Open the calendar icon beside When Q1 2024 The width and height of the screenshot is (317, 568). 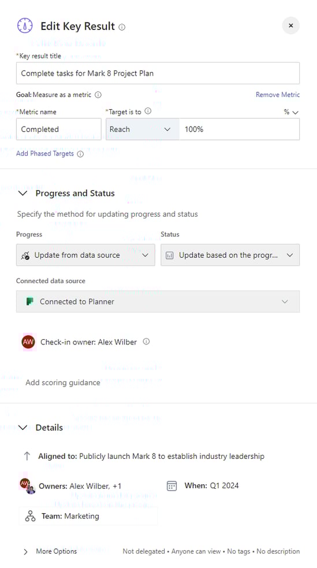coord(171,486)
